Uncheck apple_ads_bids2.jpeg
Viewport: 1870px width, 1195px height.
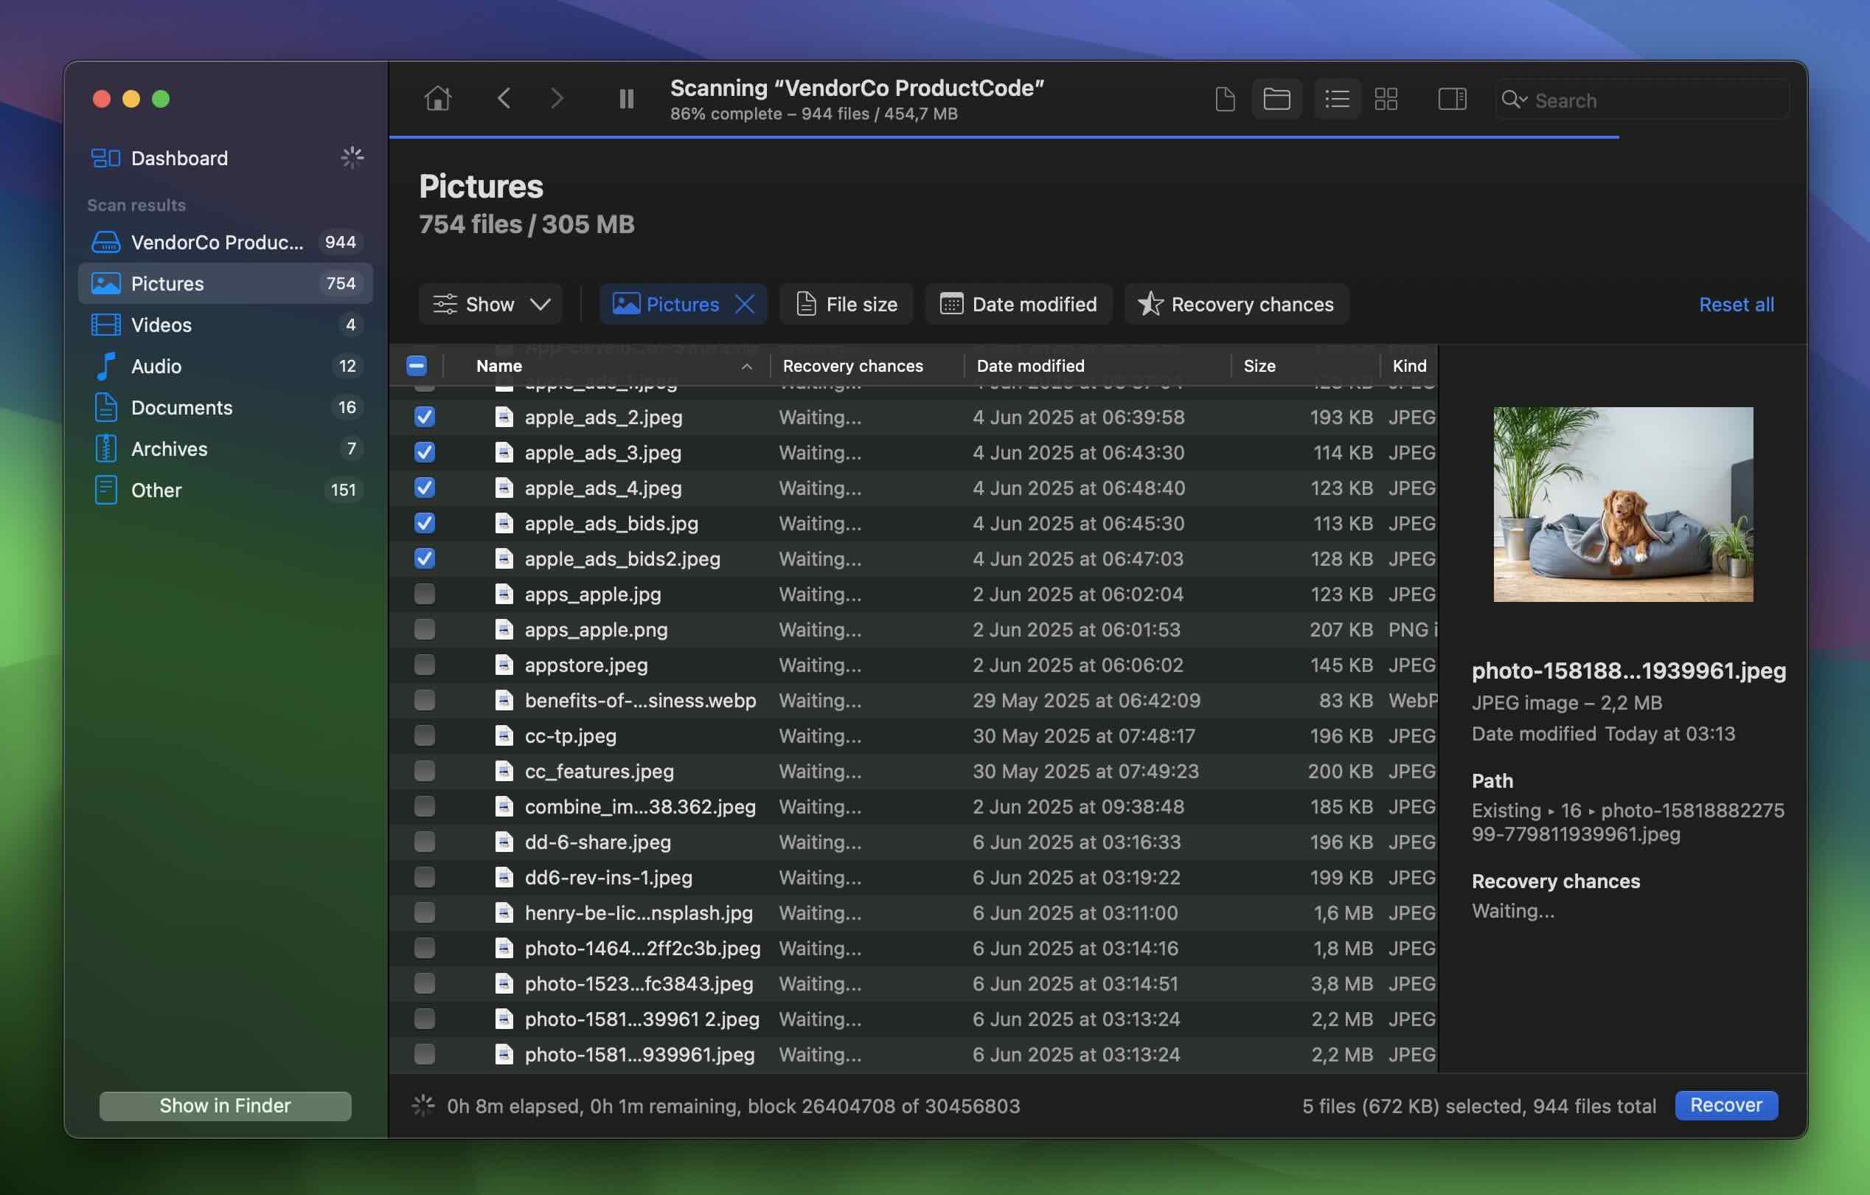[425, 558]
